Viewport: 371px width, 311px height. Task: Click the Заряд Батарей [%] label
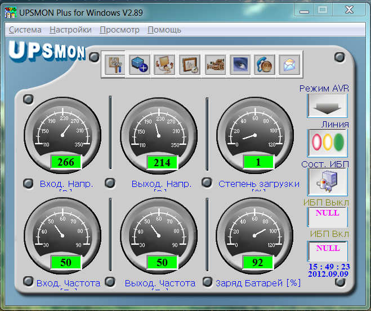point(258,283)
